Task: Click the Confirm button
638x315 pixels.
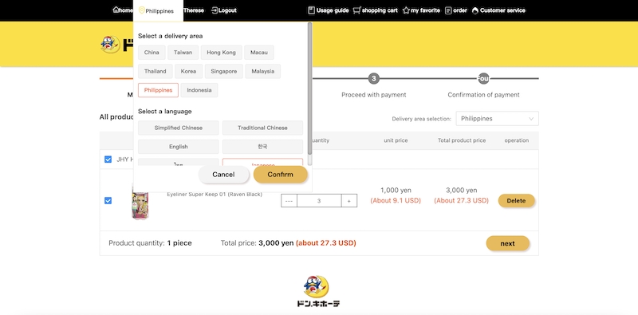Action: click(281, 174)
